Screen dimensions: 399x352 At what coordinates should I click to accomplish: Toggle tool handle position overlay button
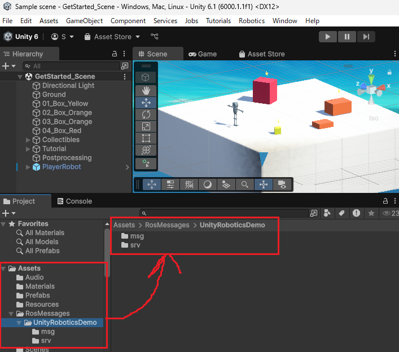152,184
